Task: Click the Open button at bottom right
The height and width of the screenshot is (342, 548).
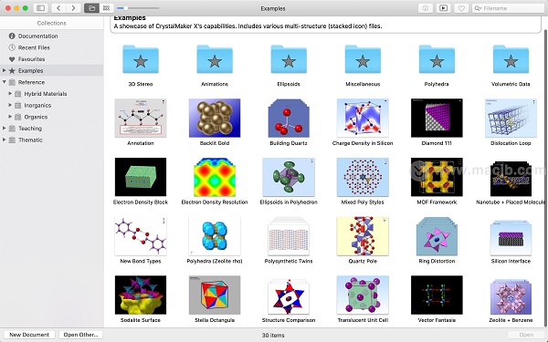Action: pos(526,335)
